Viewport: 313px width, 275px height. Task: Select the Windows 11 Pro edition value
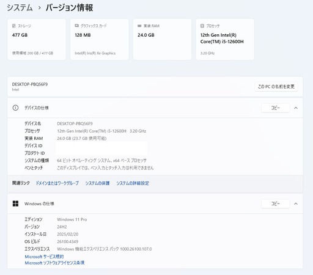click(72, 219)
